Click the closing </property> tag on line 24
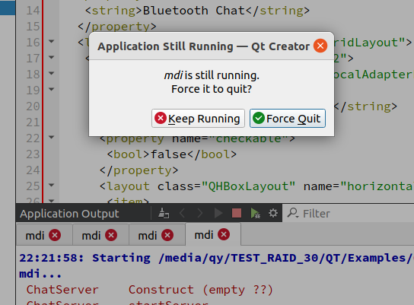Screen dimensions: 414x305 point(139,170)
